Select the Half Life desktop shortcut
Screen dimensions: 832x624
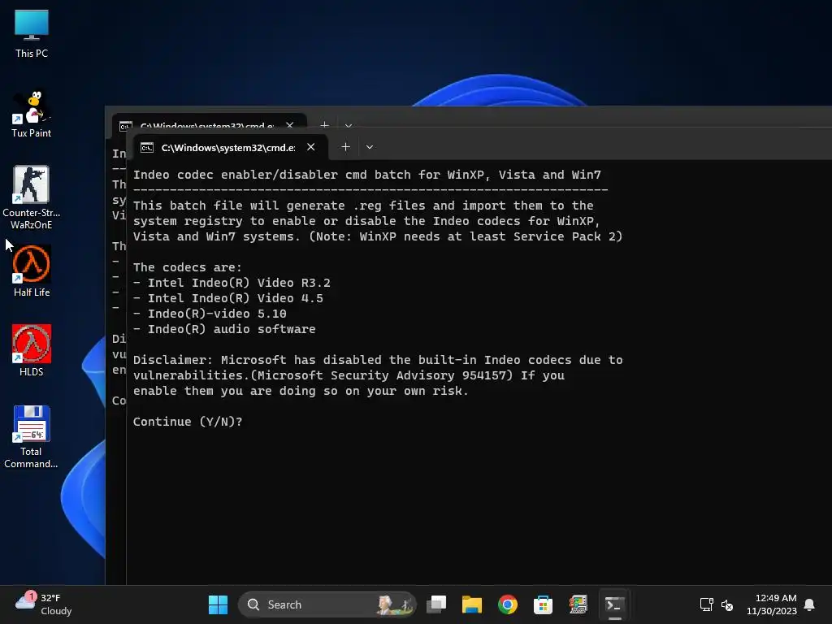click(x=32, y=271)
